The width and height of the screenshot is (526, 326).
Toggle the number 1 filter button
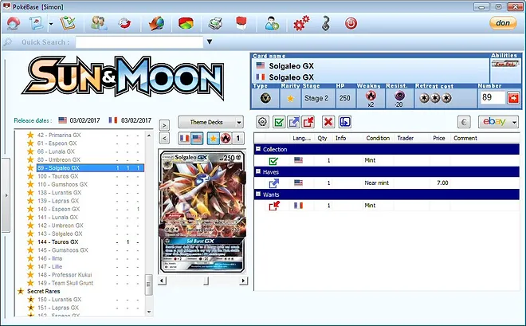237,138
